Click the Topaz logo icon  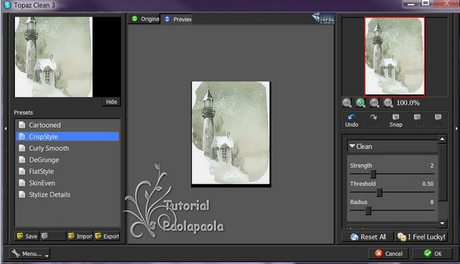click(323, 19)
